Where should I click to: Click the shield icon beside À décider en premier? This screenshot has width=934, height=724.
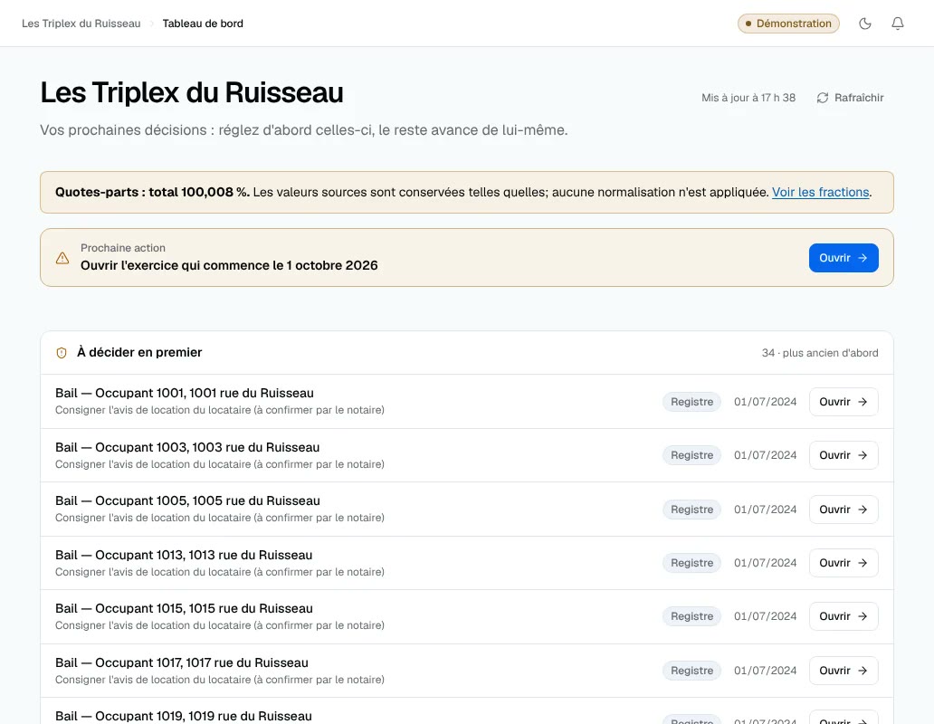pos(62,353)
